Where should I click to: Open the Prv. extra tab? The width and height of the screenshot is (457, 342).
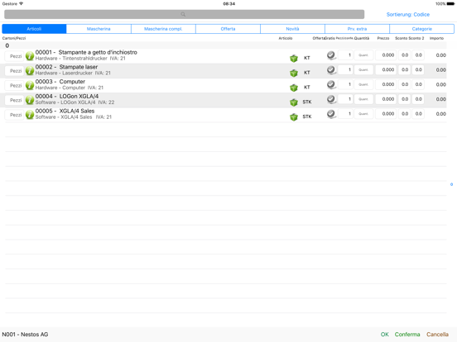coord(357,29)
